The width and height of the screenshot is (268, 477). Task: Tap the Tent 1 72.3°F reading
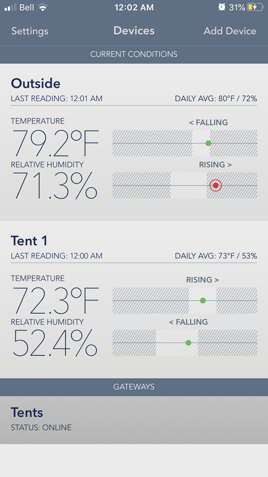tap(56, 301)
